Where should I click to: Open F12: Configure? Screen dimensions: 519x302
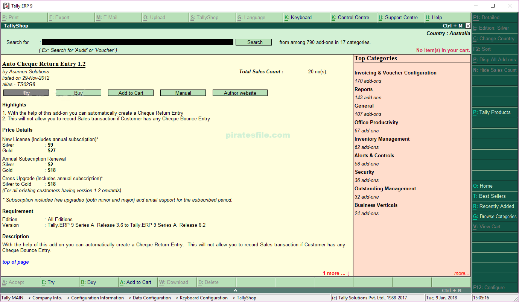coord(495,287)
